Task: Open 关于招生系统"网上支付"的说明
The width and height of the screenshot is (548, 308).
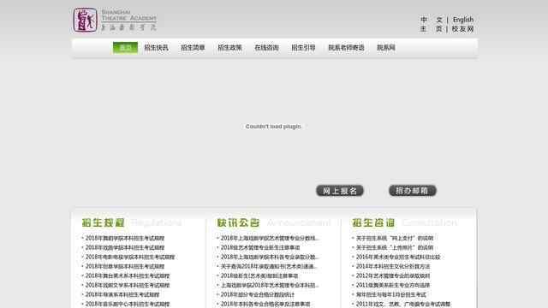Action: click(395, 238)
